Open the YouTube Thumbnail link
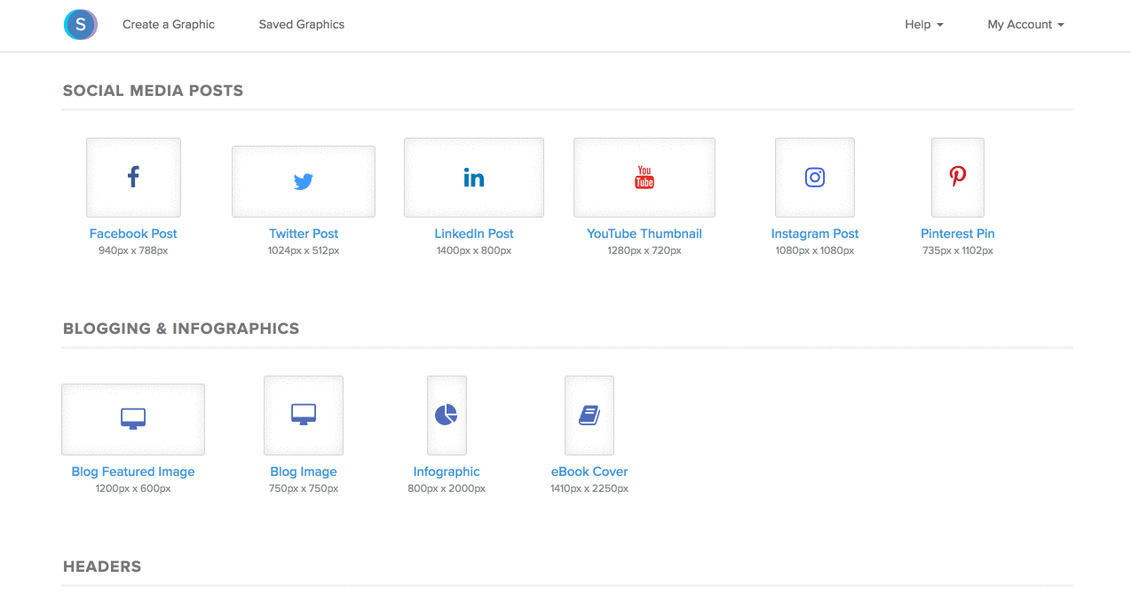This screenshot has width=1131, height=594. click(x=645, y=234)
